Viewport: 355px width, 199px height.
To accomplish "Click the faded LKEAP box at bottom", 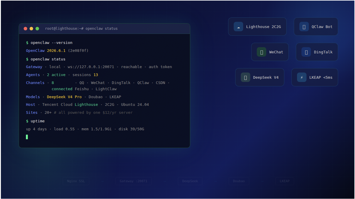I will pos(285,181).
